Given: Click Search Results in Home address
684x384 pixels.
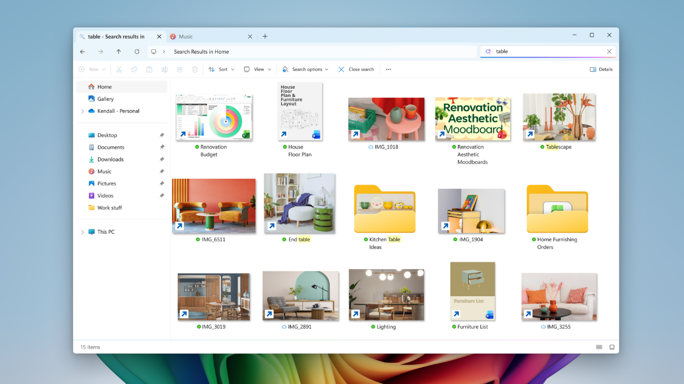Looking at the screenshot, I should tap(201, 52).
